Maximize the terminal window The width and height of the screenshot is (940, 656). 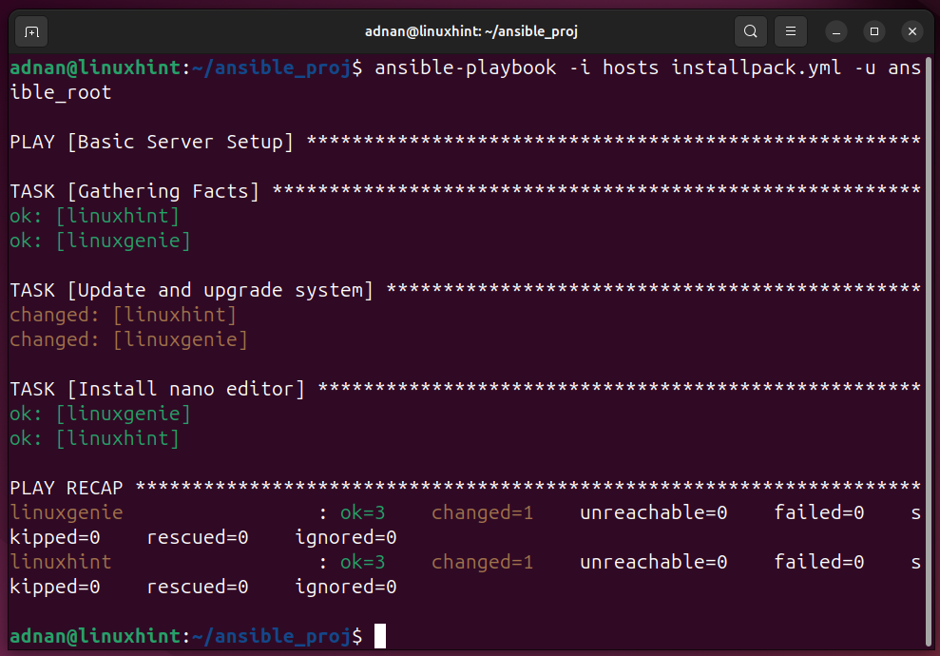[x=873, y=31]
